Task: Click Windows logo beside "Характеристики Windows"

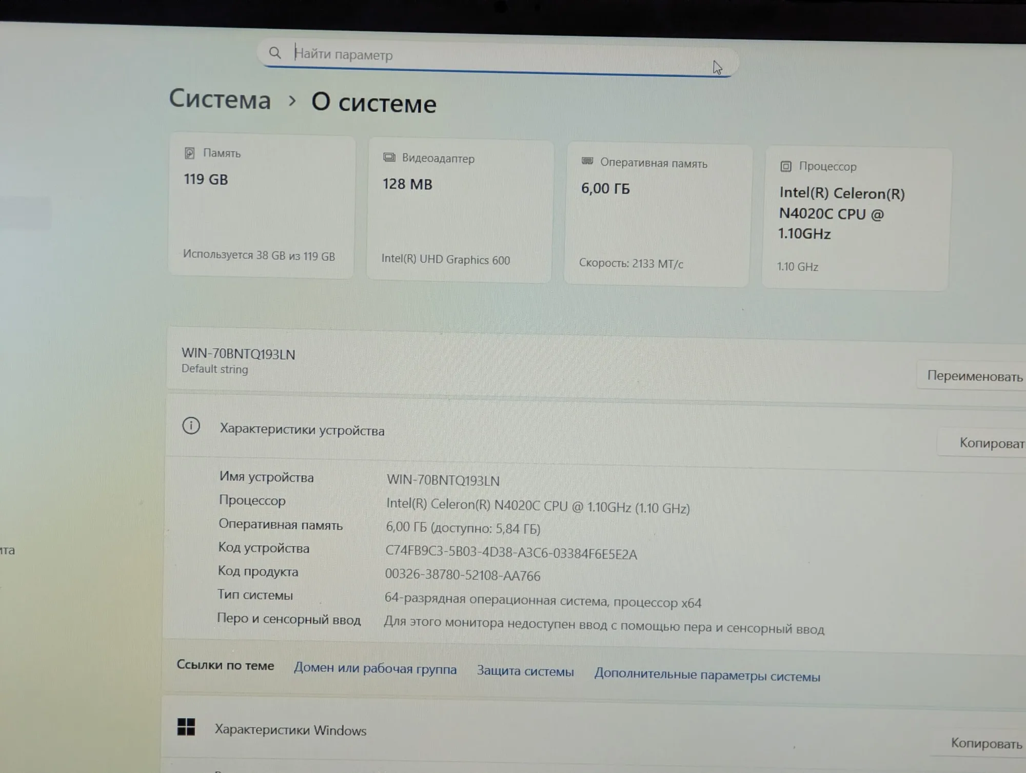Action: click(186, 727)
